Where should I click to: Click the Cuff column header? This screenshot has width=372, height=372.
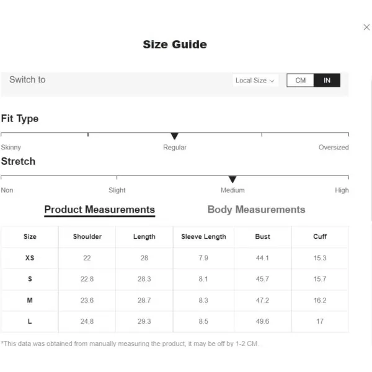point(320,237)
